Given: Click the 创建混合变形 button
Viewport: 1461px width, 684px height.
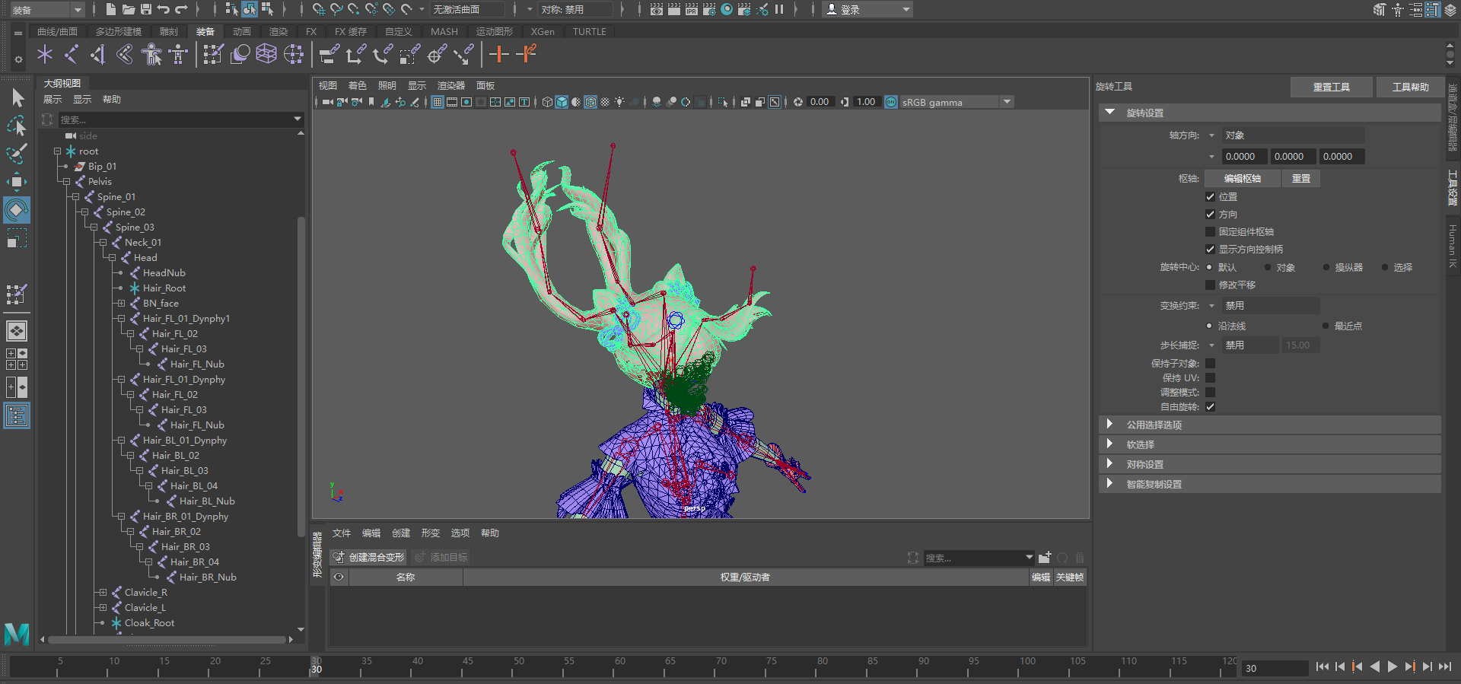Looking at the screenshot, I should 369,557.
